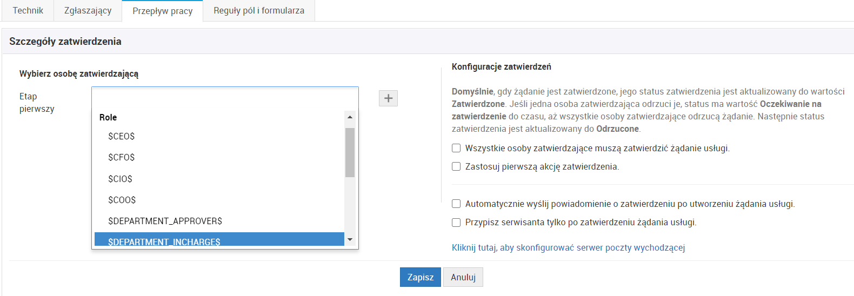Image resolution: width=854 pixels, height=296 pixels.
Task: Select $COO$ in the approver list
Action: pos(122,200)
